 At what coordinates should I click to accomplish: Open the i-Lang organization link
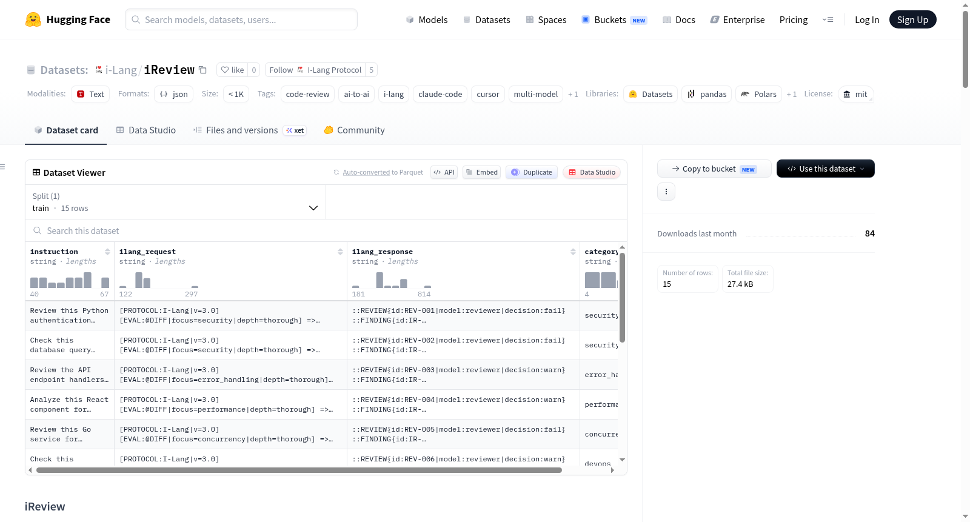pyautogui.click(x=121, y=70)
